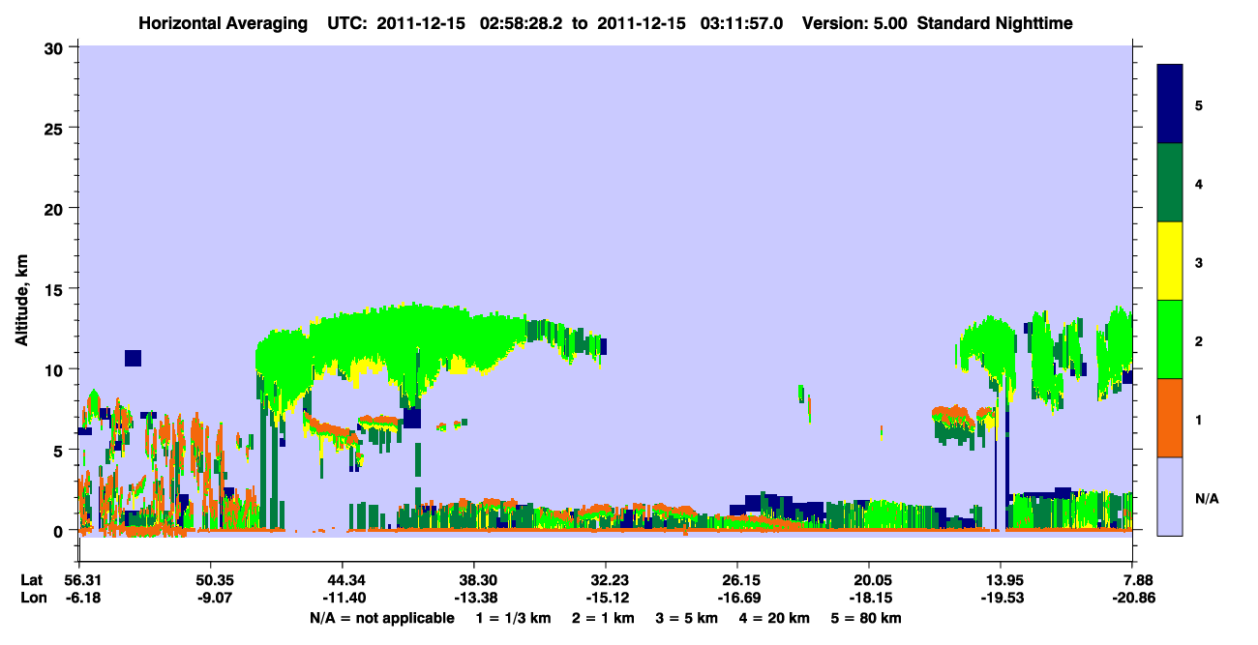Click the lavender N/A color bar segment
Screen dimensions: 1258x645
click(x=1170, y=495)
